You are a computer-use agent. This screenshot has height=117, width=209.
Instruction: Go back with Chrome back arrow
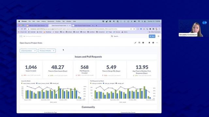click(19, 29)
